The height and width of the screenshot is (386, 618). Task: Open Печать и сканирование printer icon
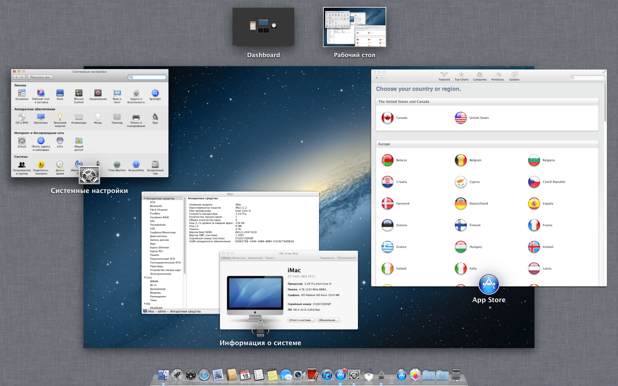pos(136,120)
